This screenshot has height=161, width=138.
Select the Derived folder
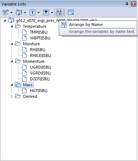[30, 96]
